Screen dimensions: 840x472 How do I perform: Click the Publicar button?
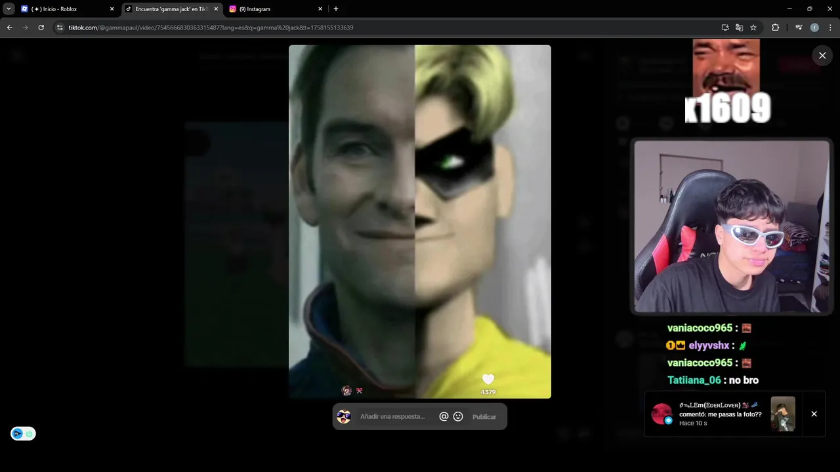pyautogui.click(x=484, y=417)
